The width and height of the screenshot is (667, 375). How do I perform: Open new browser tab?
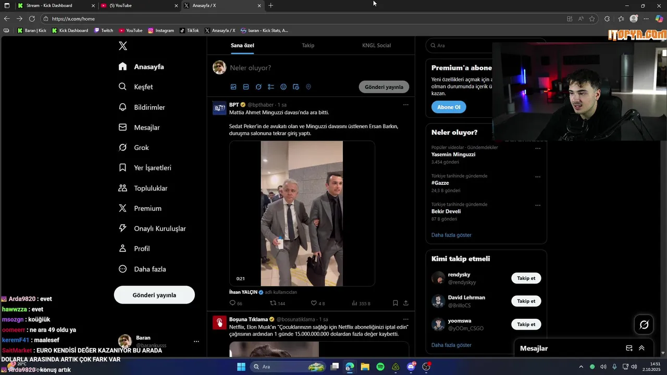pos(270,6)
